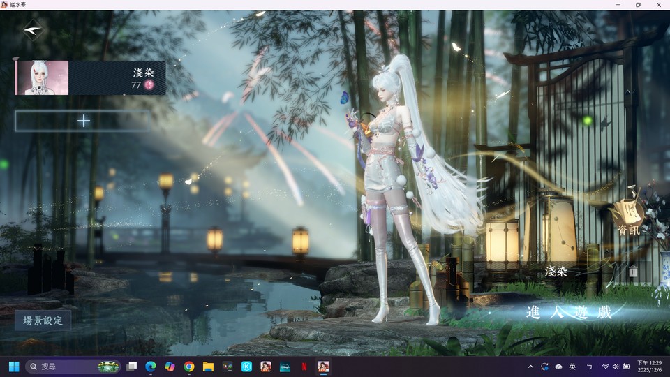
Task: Open Disney+ from the taskbar
Action: coord(285,367)
